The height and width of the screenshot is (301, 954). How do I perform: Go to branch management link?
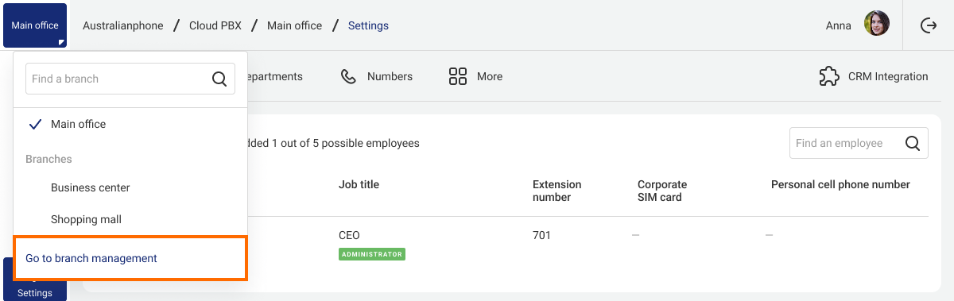coord(91,258)
